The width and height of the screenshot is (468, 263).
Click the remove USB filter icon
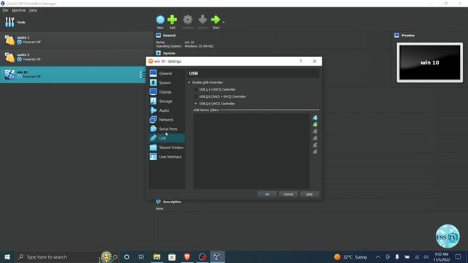[x=315, y=138]
